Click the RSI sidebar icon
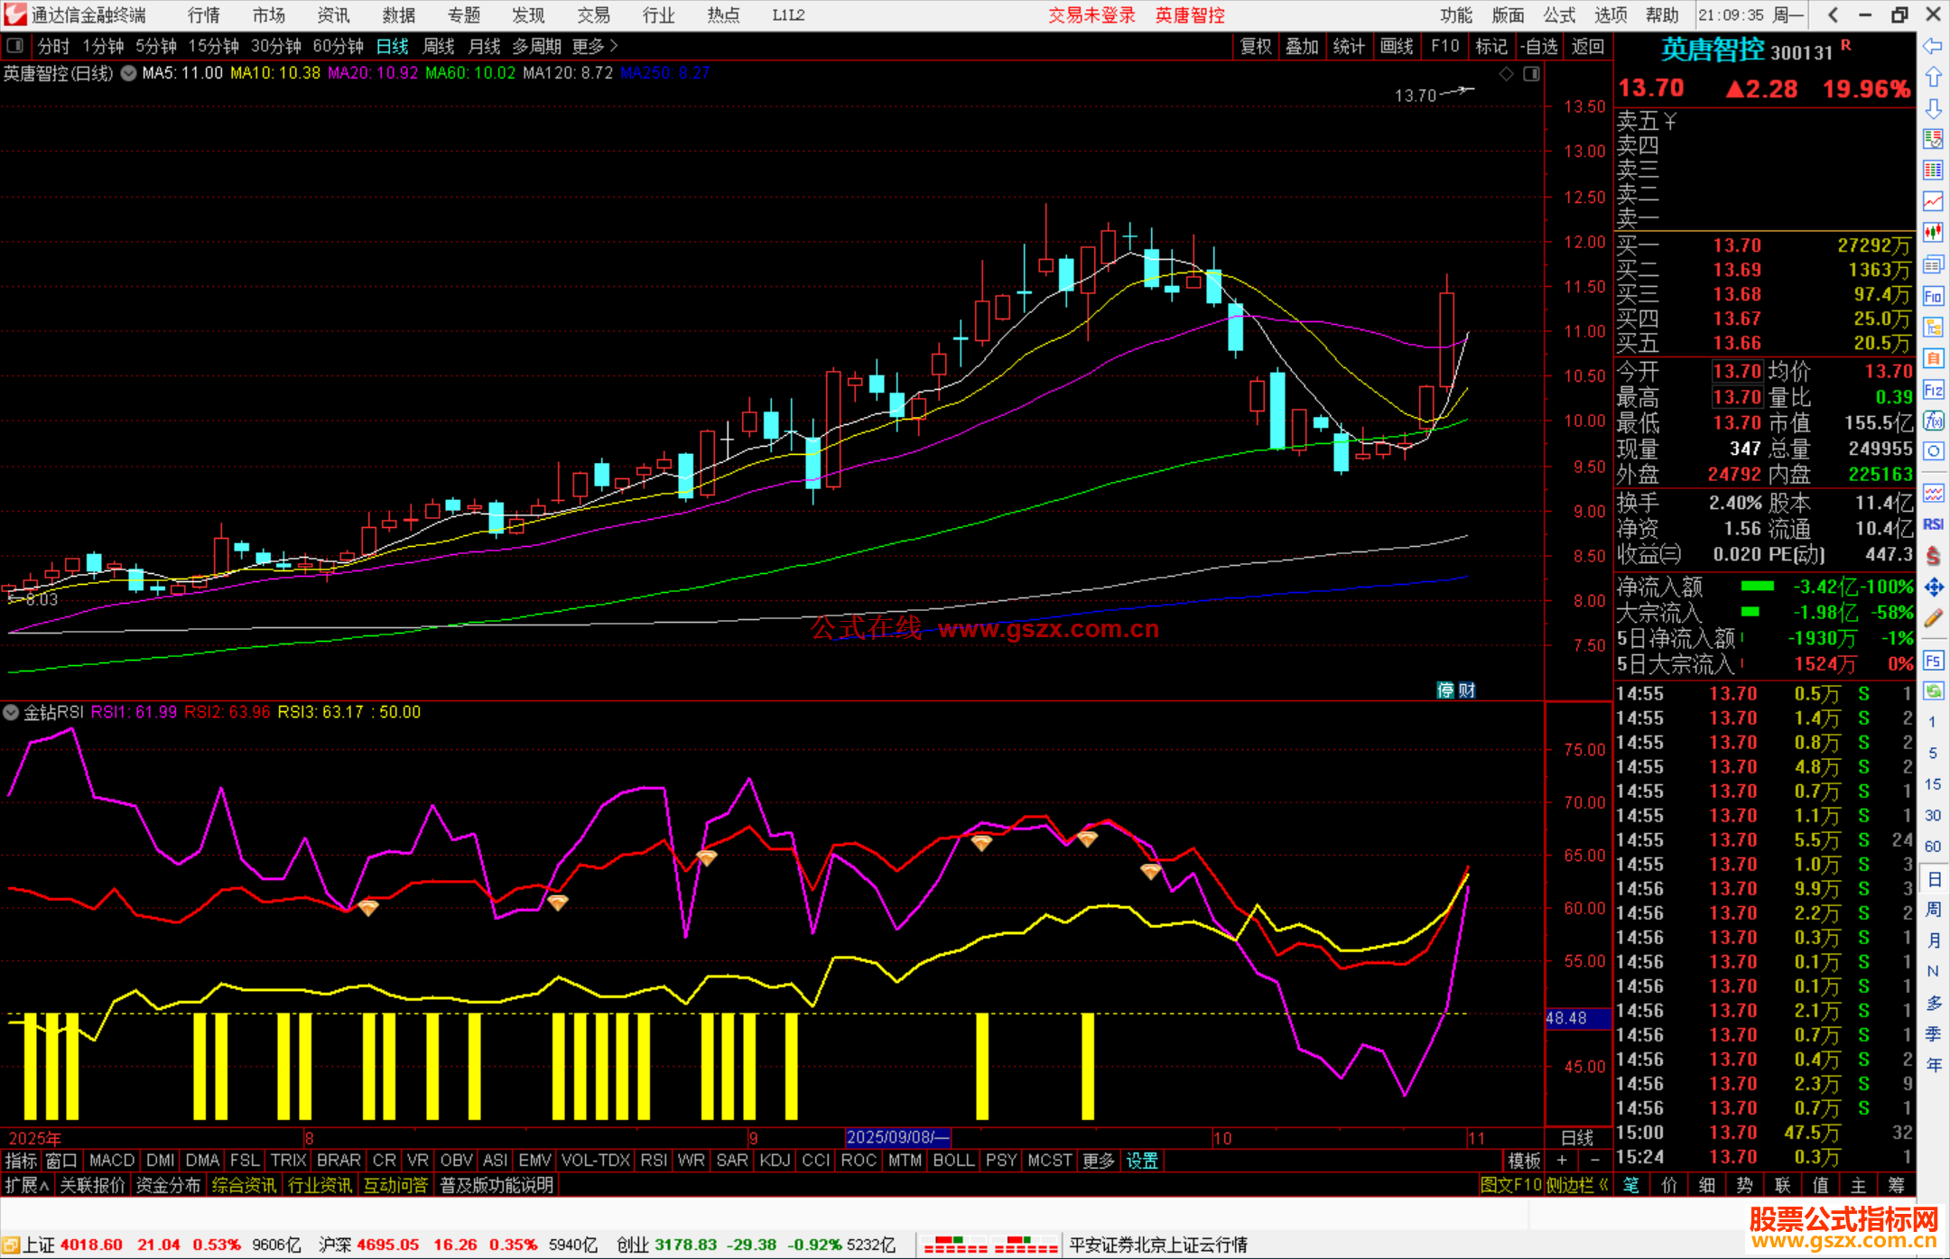The width and height of the screenshot is (1950, 1259). tap(1933, 524)
